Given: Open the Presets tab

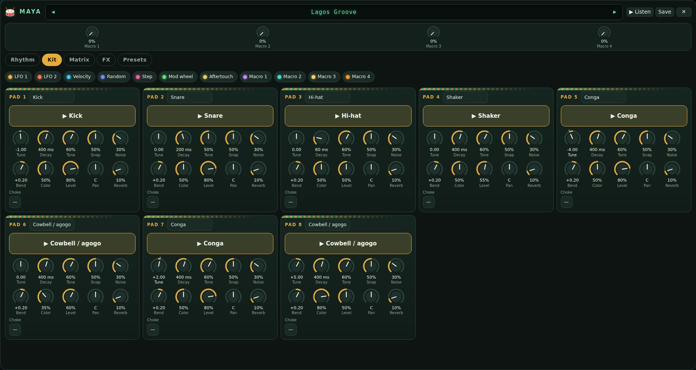Looking at the screenshot, I should 135,60.
